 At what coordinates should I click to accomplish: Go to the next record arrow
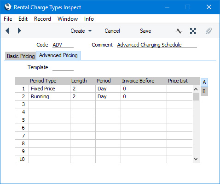click(19, 31)
